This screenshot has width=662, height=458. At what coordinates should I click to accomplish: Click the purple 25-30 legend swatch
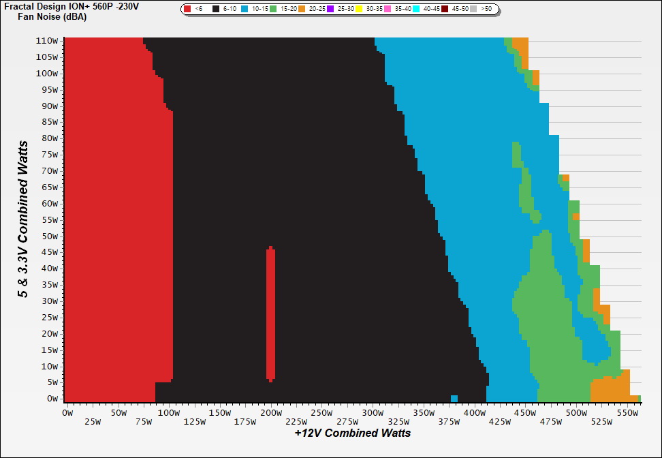click(x=330, y=10)
